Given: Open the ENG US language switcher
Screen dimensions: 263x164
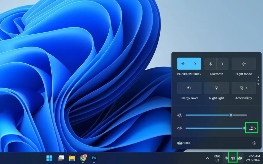Looking at the screenshot, I should coord(217,158).
